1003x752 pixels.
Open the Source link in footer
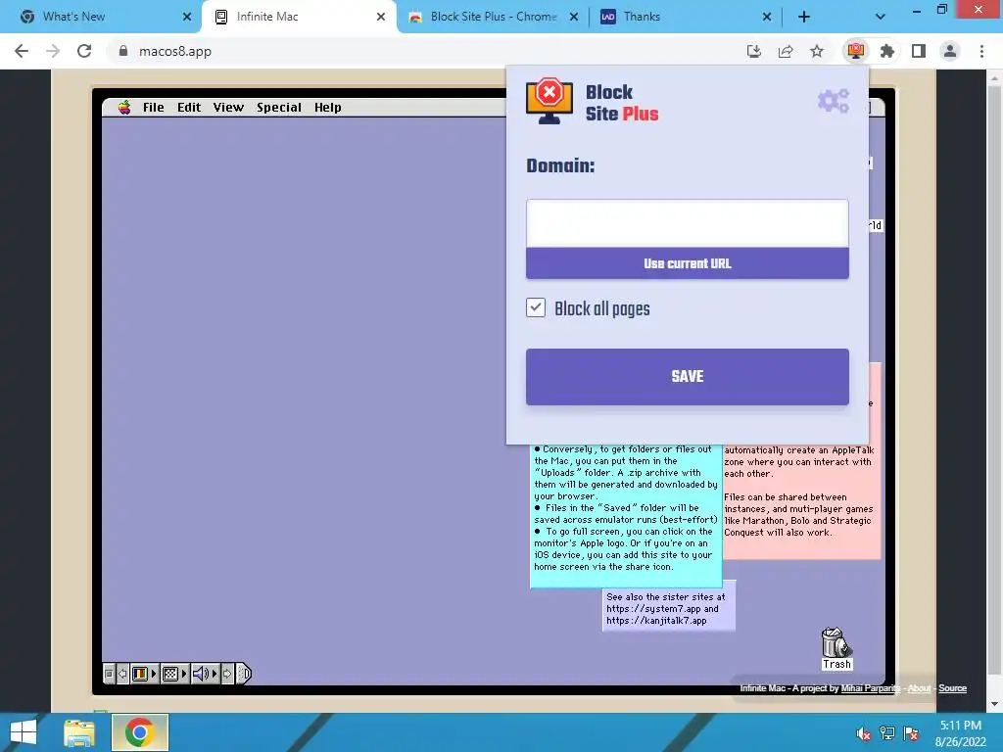click(952, 688)
